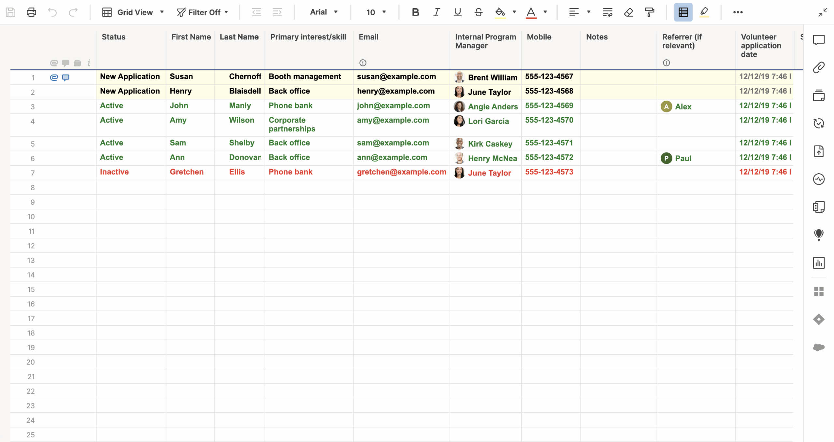Click the susan@example.com email cell

point(396,77)
